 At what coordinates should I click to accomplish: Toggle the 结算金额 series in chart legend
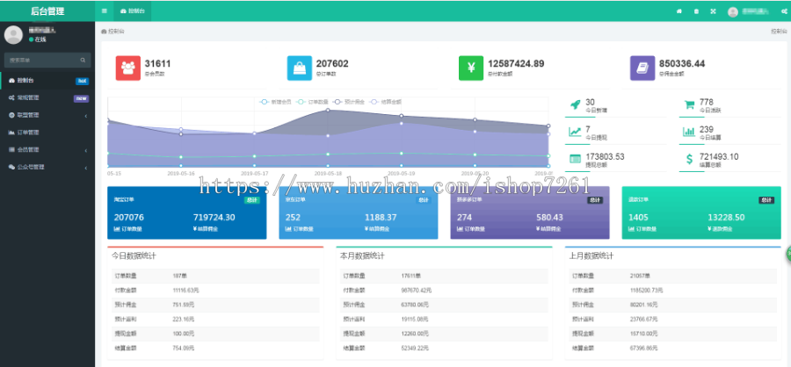click(386, 102)
